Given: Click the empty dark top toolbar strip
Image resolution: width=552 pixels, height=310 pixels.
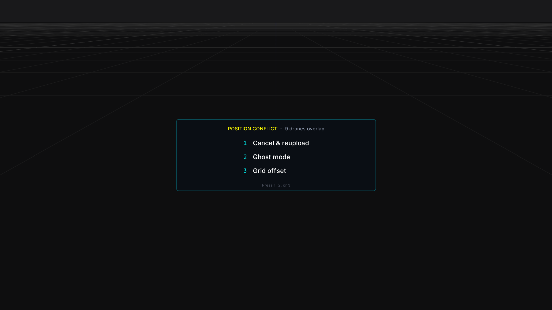Looking at the screenshot, I should (x=276, y=11).
